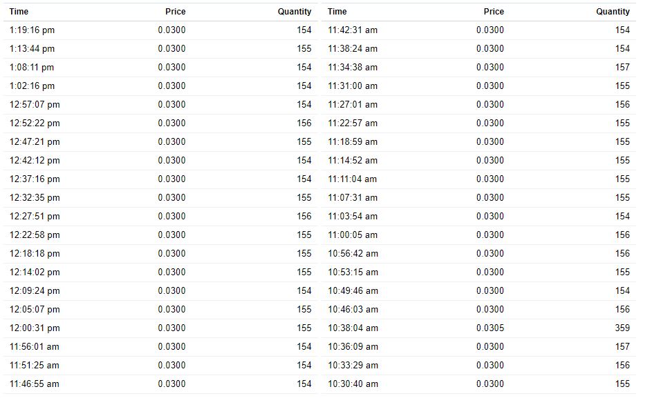Select the 11:00:05 am time entry
652x407 pixels.
353,235
